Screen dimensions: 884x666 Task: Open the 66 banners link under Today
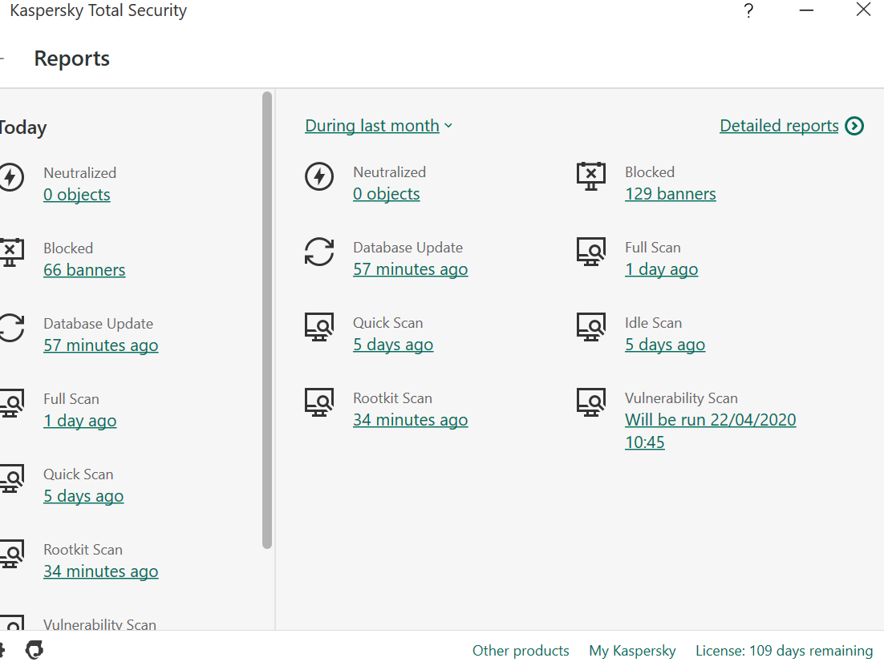coord(84,270)
